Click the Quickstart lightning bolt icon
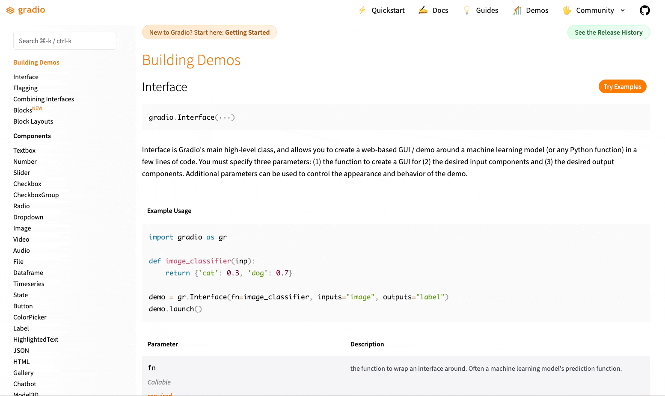The image size is (665, 396). (x=362, y=10)
